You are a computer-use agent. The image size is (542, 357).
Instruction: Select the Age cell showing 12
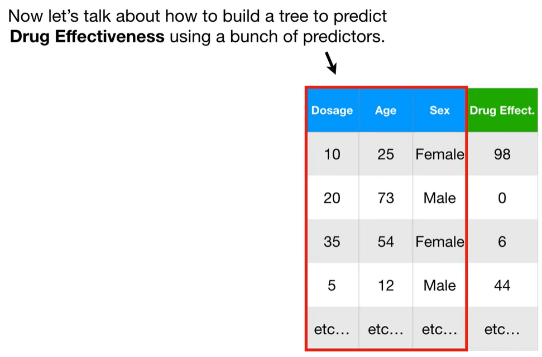coord(386,285)
